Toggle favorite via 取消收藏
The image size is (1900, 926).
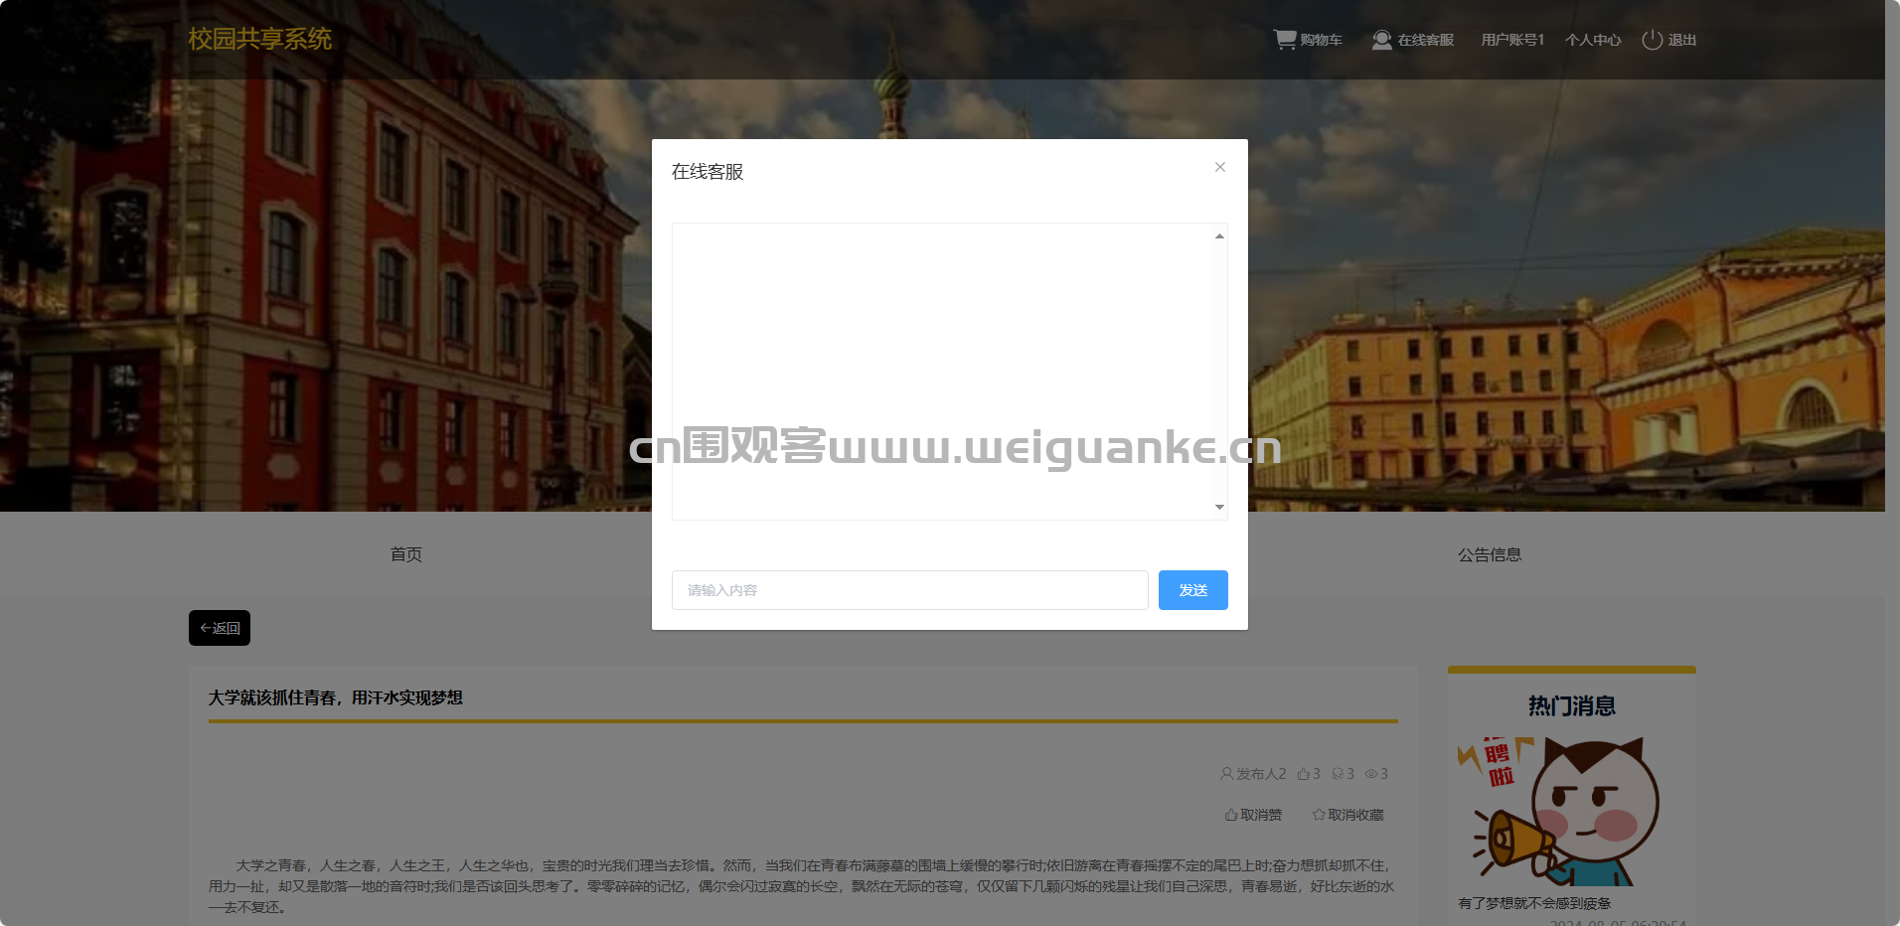pyautogui.click(x=1355, y=815)
